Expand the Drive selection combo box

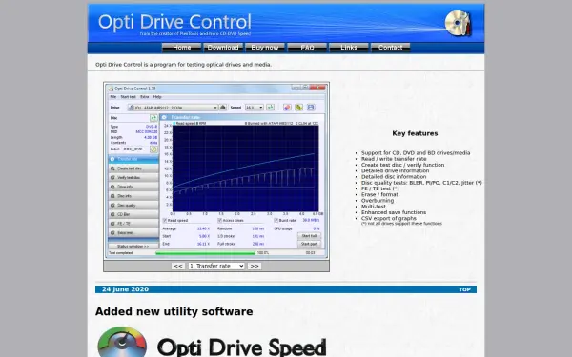tap(173, 108)
